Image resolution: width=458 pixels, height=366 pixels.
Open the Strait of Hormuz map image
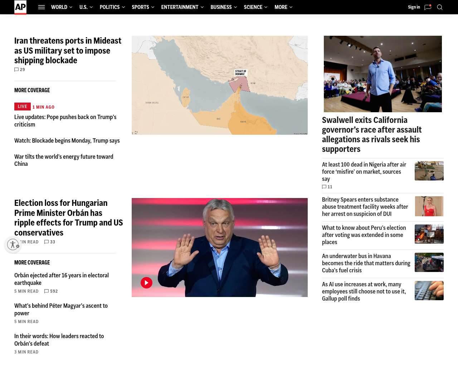(x=219, y=85)
